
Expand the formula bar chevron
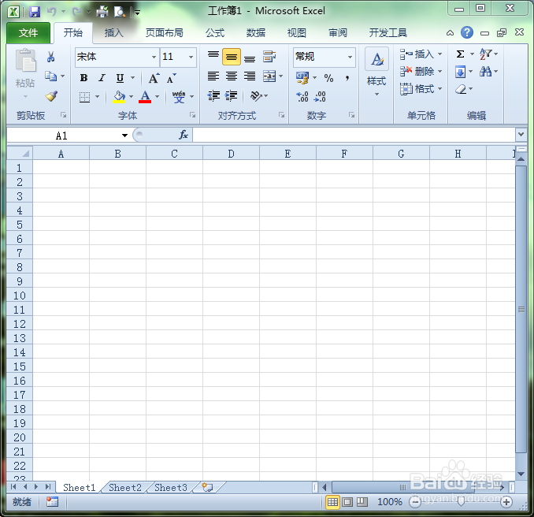(x=521, y=134)
